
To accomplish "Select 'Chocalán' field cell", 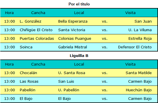I will (28, 73).
